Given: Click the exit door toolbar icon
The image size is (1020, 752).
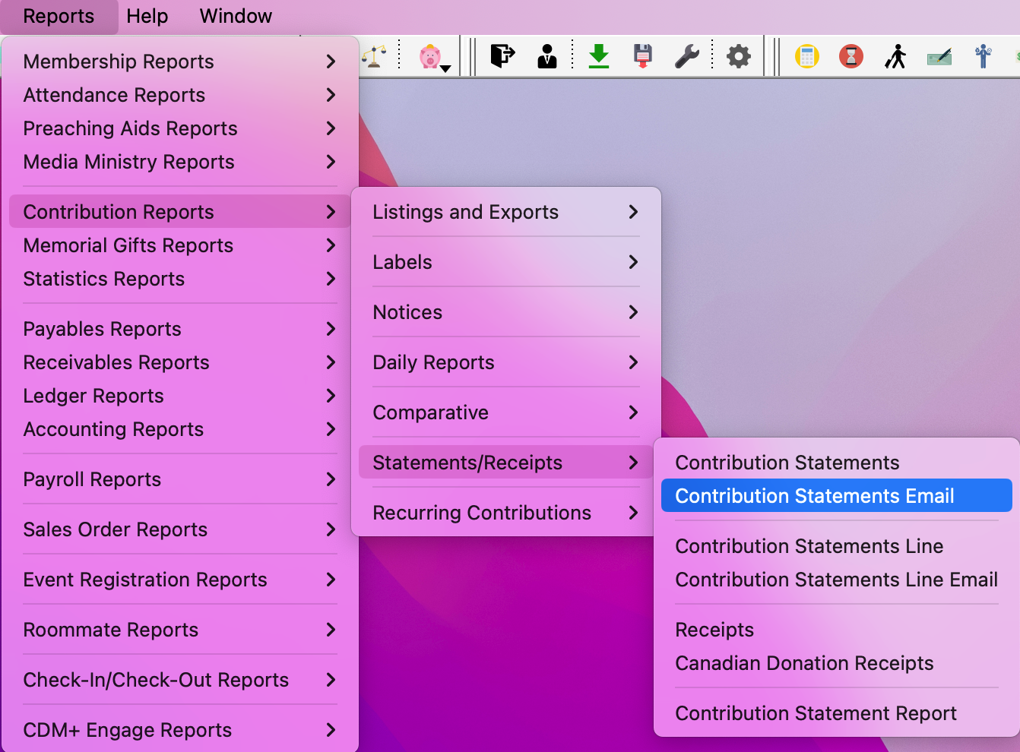Looking at the screenshot, I should 502,55.
